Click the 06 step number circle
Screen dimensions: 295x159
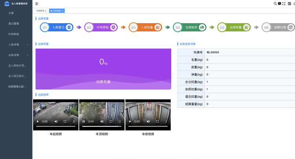pos(266,28)
